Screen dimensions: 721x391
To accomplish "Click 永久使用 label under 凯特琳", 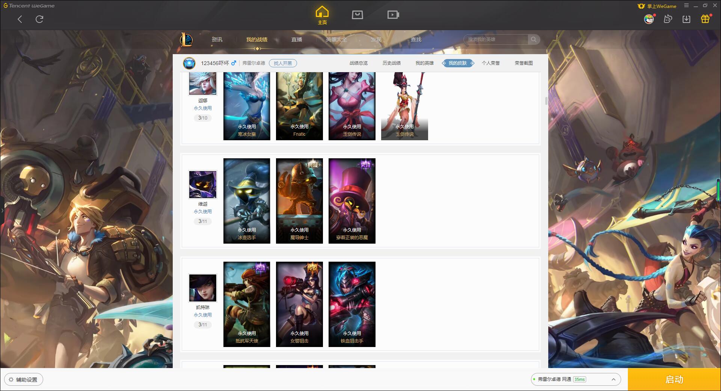I will 203,315.
